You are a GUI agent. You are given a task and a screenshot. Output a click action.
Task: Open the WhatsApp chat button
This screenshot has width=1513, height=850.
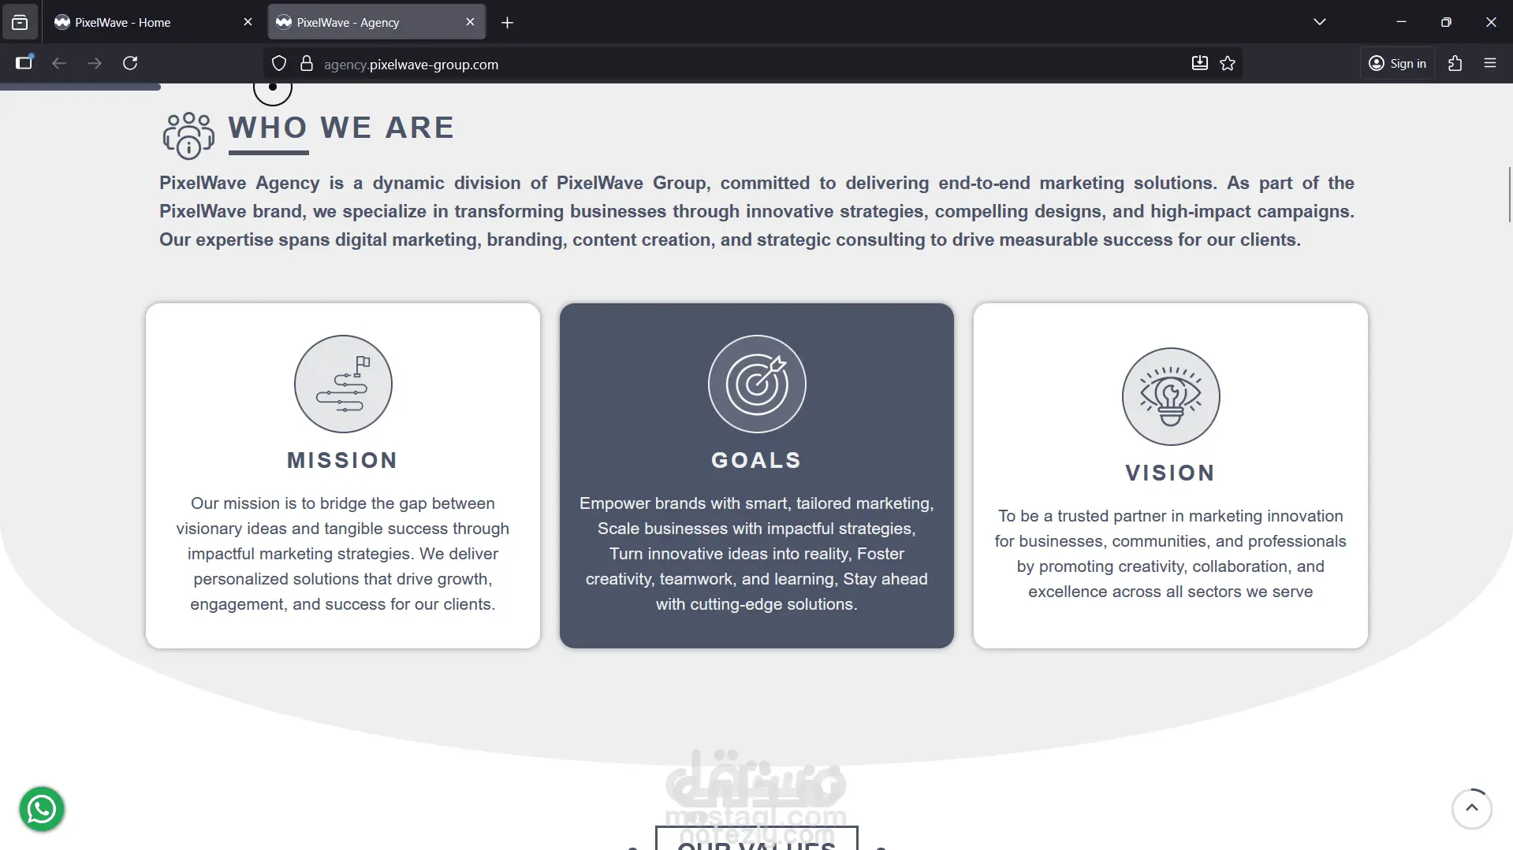[x=42, y=808]
